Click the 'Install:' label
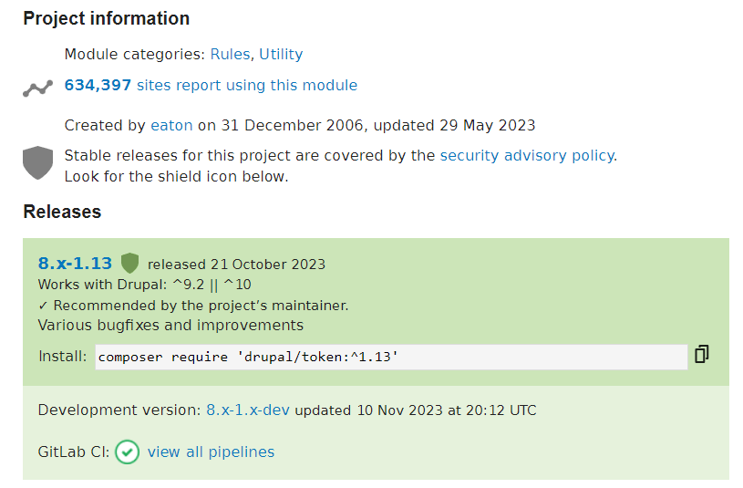 pyautogui.click(x=63, y=356)
